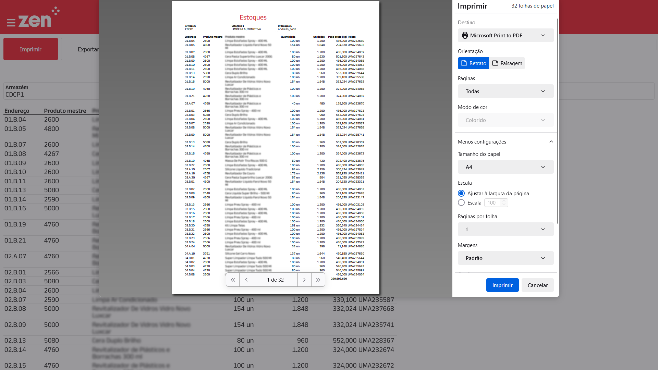Viewport: 658px width, 370px height.
Task: Go to next preview page
Action: coord(304,280)
